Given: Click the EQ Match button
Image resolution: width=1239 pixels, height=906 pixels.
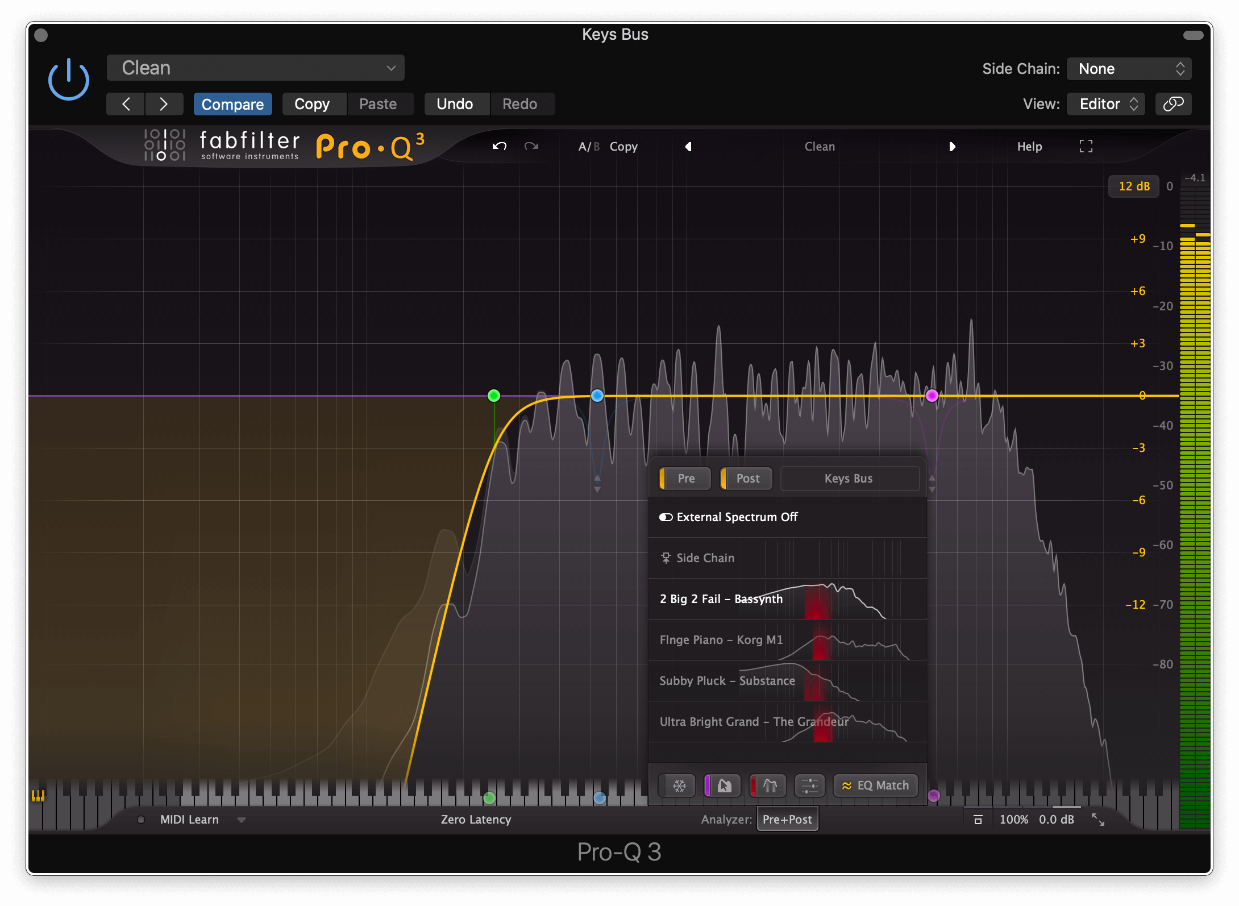Looking at the screenshot, I should click(x=875, y=786).
